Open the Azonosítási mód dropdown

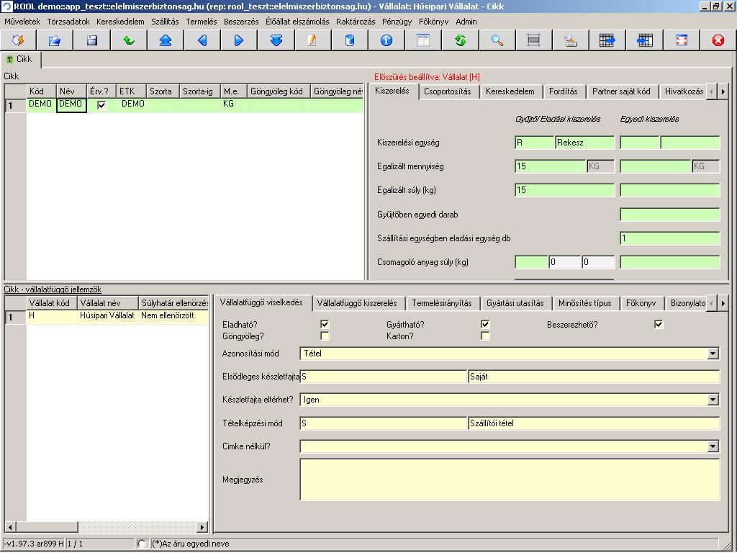click(713, 353)
